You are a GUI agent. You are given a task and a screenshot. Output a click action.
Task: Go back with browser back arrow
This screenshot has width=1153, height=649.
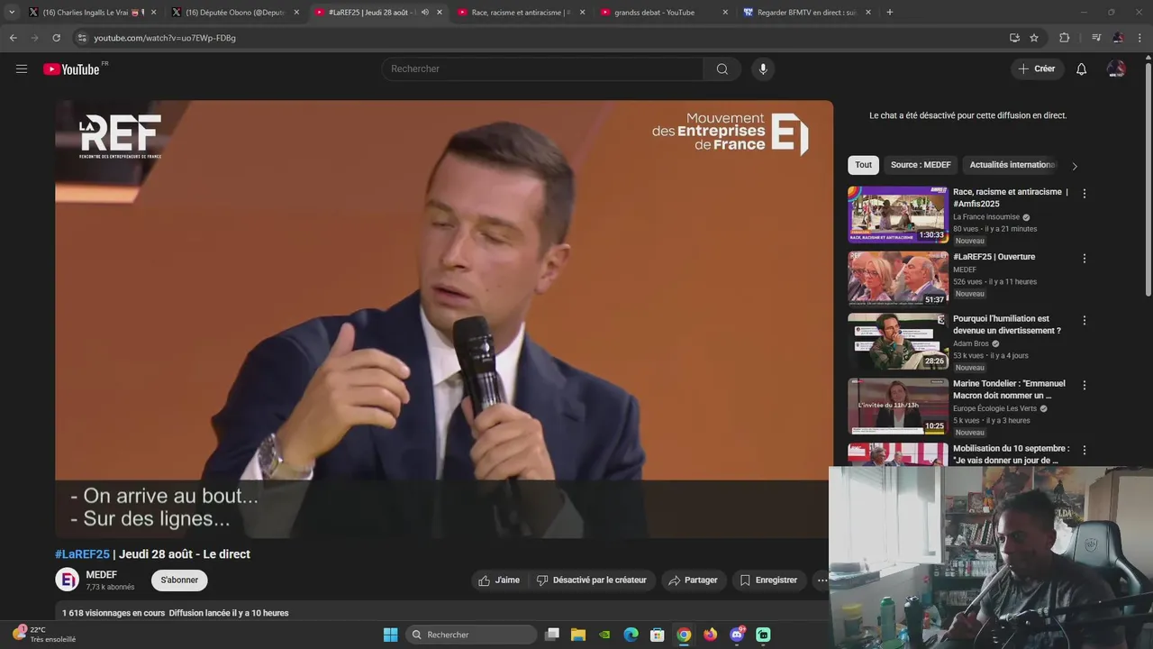[13, 38]
